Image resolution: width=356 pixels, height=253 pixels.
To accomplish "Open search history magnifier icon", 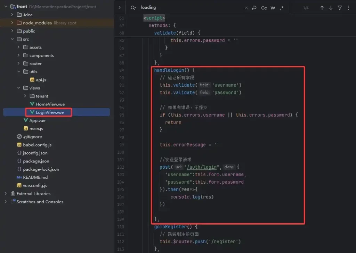I will point(133,8).
